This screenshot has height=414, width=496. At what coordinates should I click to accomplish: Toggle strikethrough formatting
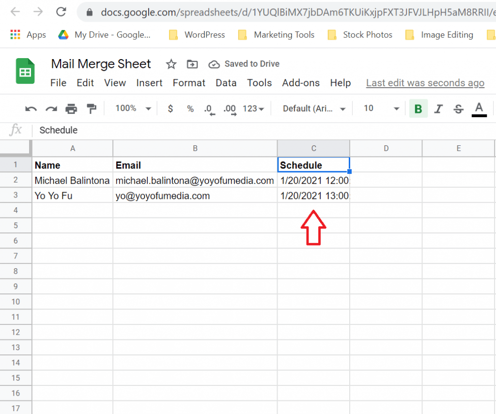click(458, 109)
